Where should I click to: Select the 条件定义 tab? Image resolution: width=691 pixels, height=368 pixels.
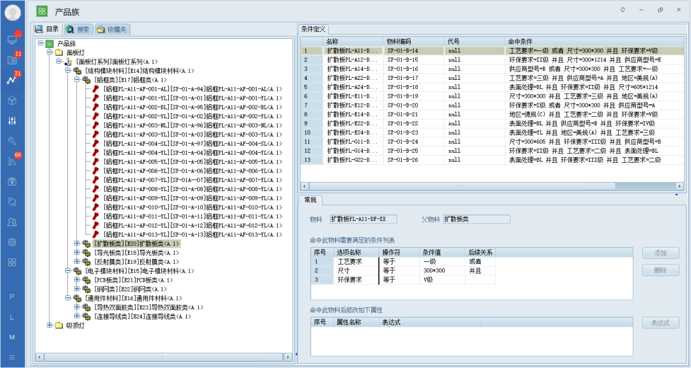click(314, 29)
